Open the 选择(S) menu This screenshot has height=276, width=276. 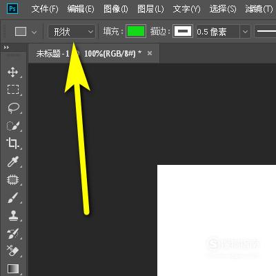tap(223, 9)
